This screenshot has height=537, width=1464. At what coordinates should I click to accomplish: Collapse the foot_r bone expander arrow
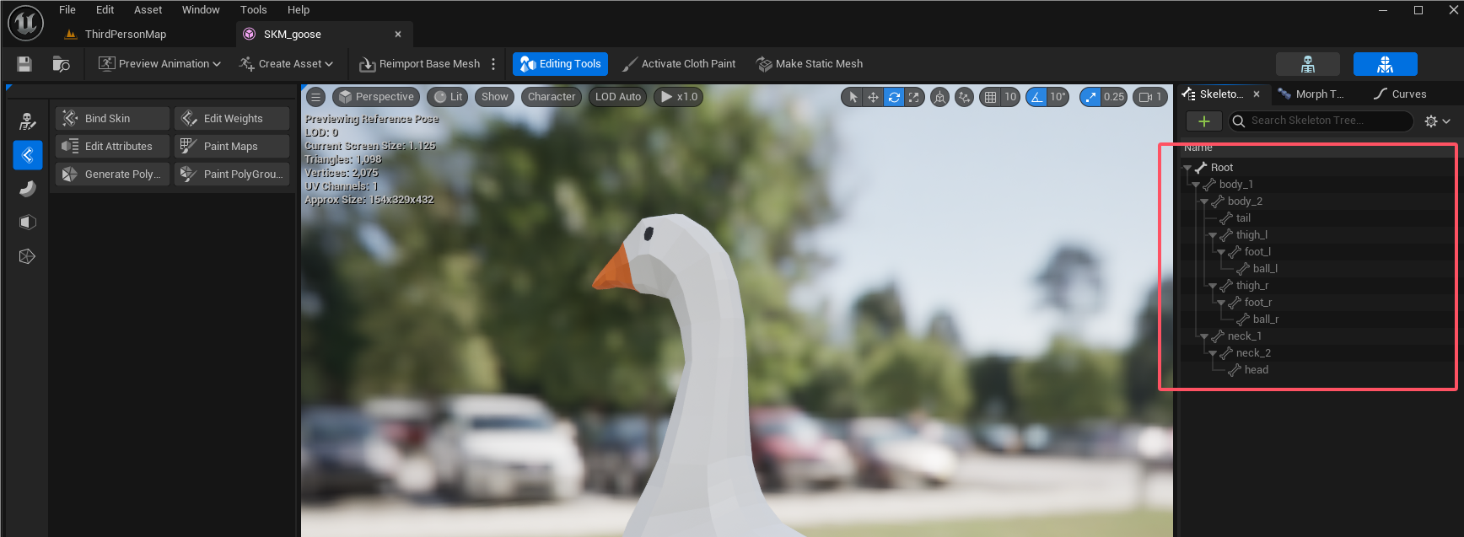[x=1221, y=303]
